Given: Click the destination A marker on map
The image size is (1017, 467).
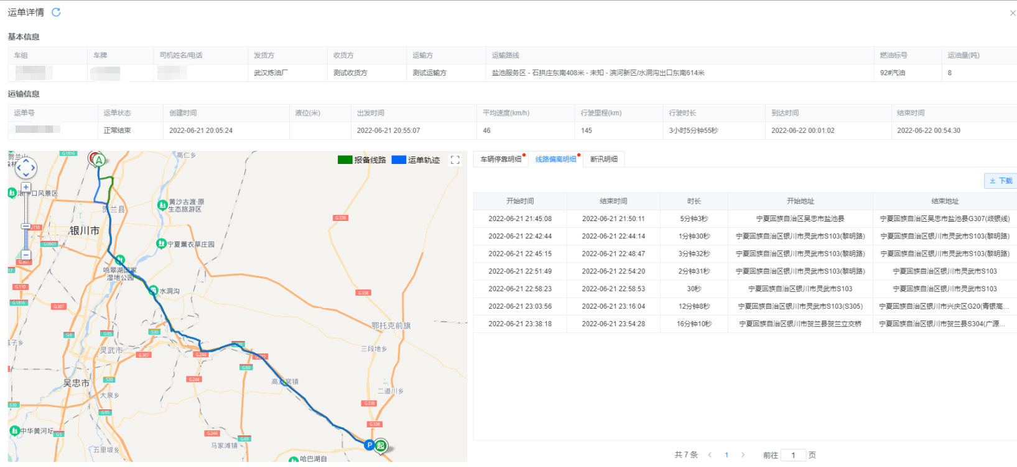Looking at the screenshot, I should tap(98, 160).
